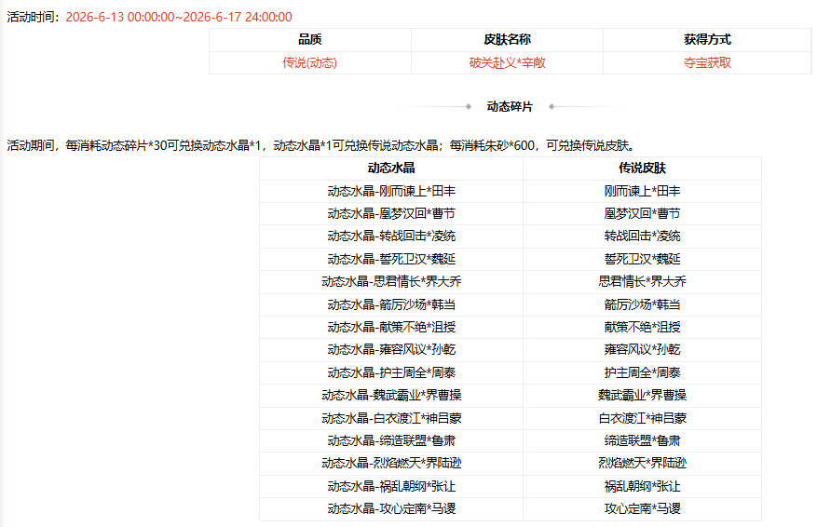Select the 皮肤名称 column header
The height and width of the screenshot is (527, 817).
click(x=507, y=40)
